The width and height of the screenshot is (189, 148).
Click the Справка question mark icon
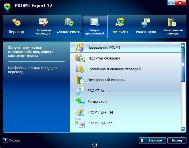pyautogui.click(x=5, y=140)
